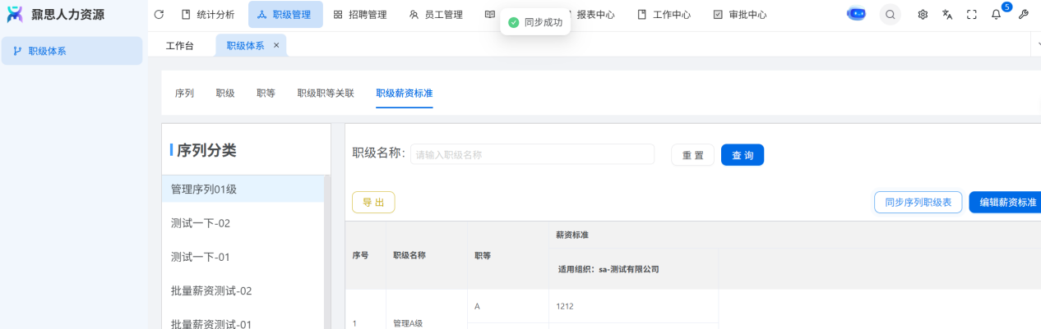Switch language via translate icon
Screen dimensions: 1041x329
947,15
